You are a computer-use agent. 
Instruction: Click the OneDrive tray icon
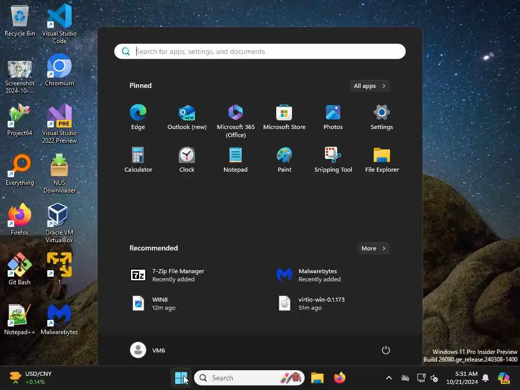(x=405, y=378)
